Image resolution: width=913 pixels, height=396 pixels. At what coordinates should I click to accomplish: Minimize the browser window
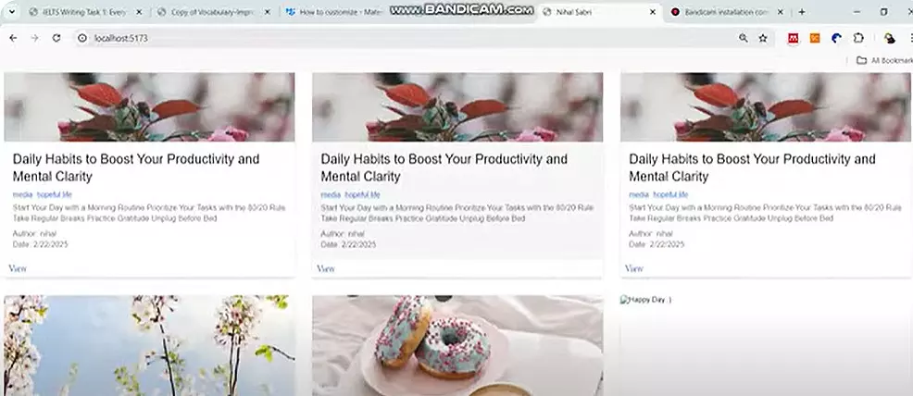coord(857,12)
